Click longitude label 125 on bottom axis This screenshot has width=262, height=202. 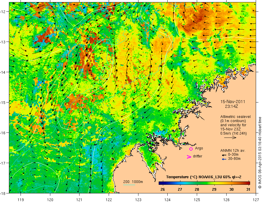pos(197,200)
